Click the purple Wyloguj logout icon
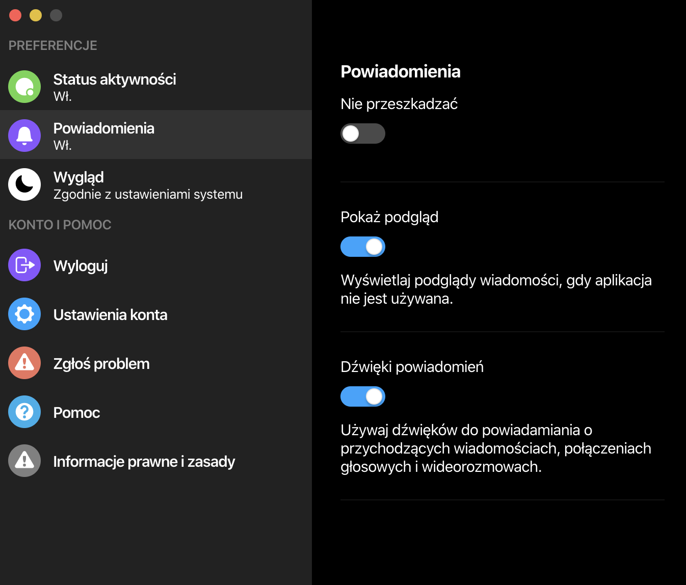The image size is (686, 585). pyautogui.click(x=24, y=265)
